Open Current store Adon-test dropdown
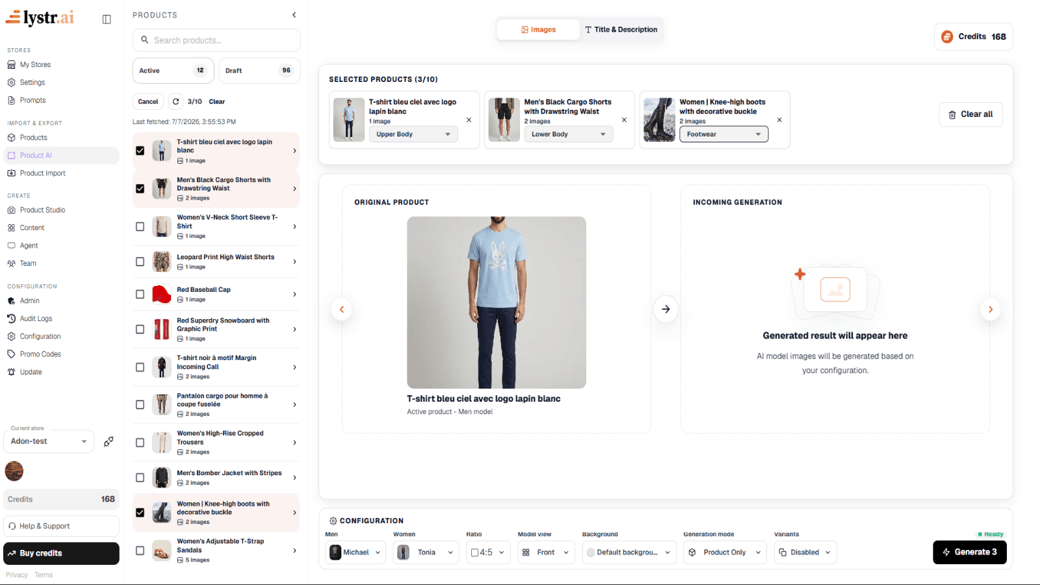1040x585 pixels. tap(49, 441)
